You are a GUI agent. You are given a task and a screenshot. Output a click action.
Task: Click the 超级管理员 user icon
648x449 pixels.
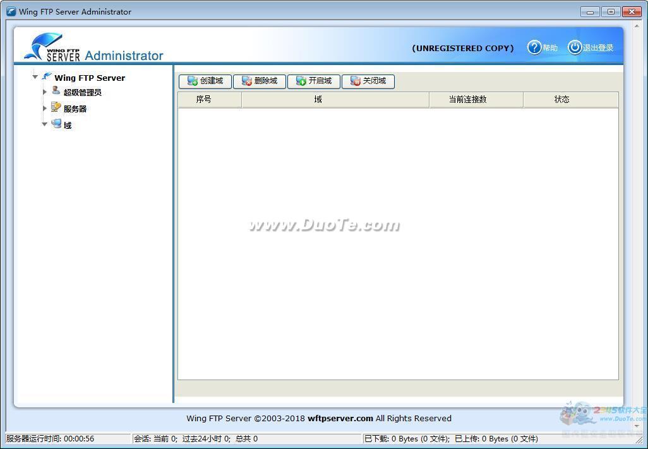click(56, 90)
